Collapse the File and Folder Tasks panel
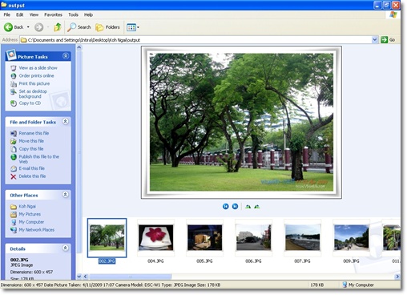The image size is (407, 295). (x=65, y=121)
